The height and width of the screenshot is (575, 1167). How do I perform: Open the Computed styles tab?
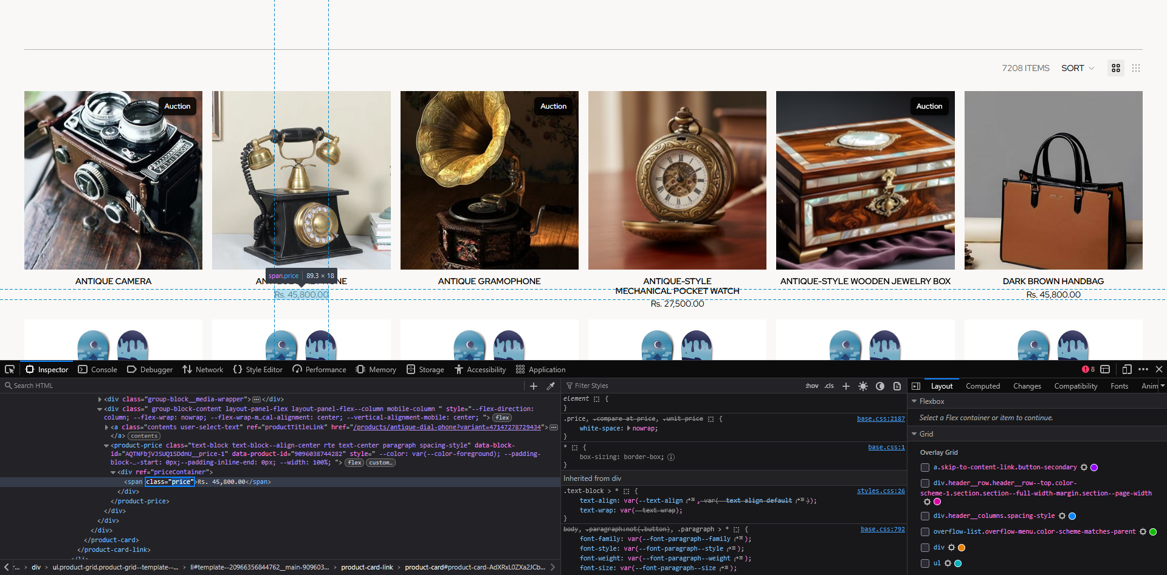coord(982,386)
